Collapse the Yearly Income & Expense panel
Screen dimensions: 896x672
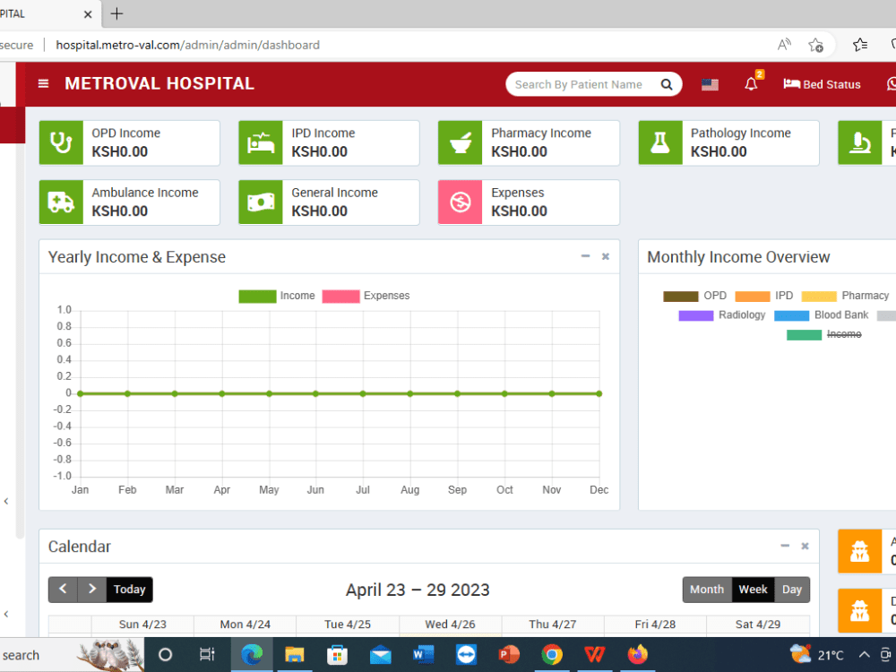click(584, 256)
